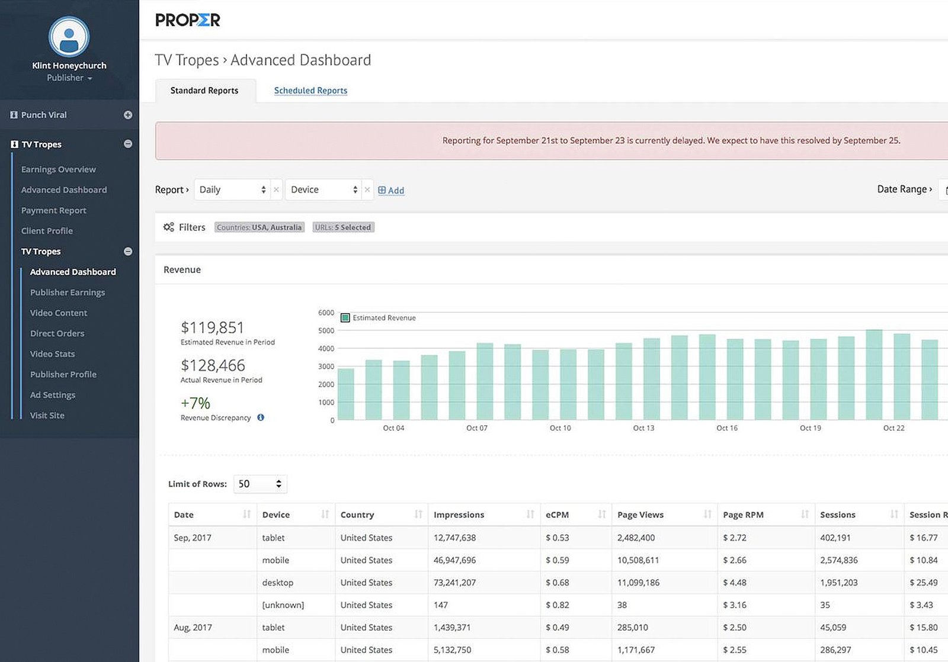
Task: Open the Limit of Rows dropdown
Action: tap(260, 484)
